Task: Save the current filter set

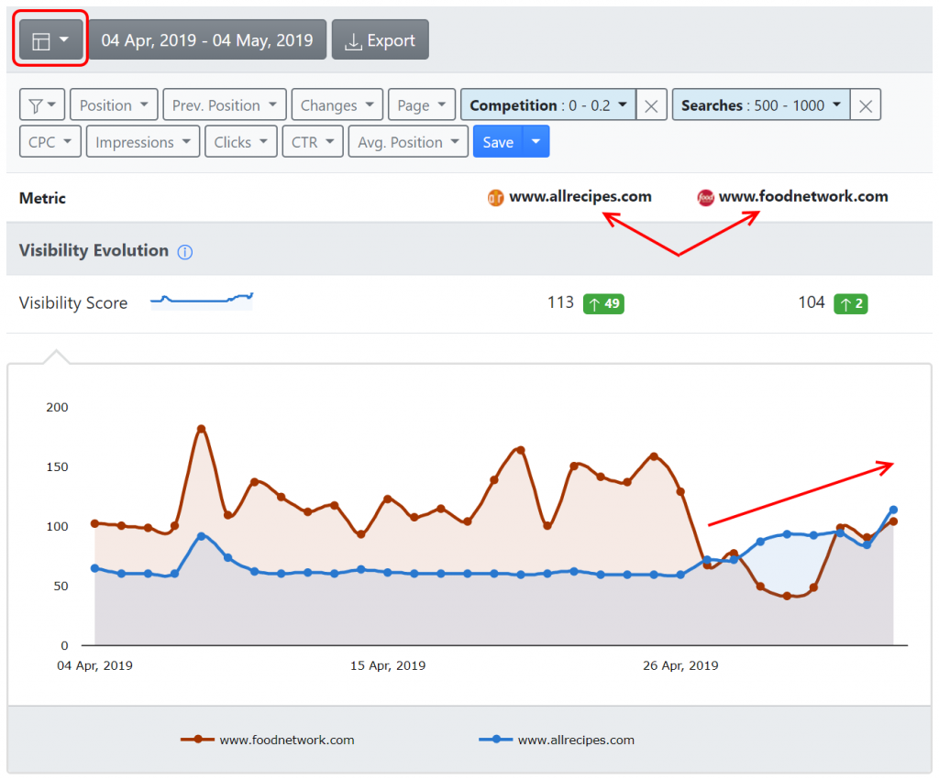Action: click(498, 142)
